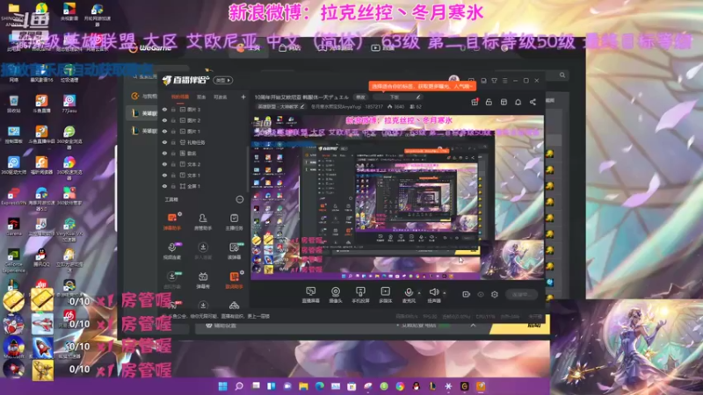The width and height of the screenshot is (703, 395).
Task: Expand microphone volume options arrow
Action: point(420,293)
